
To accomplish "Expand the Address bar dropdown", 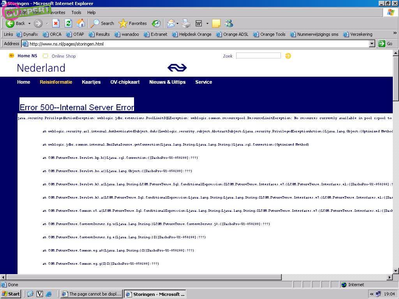I will 372,44.
